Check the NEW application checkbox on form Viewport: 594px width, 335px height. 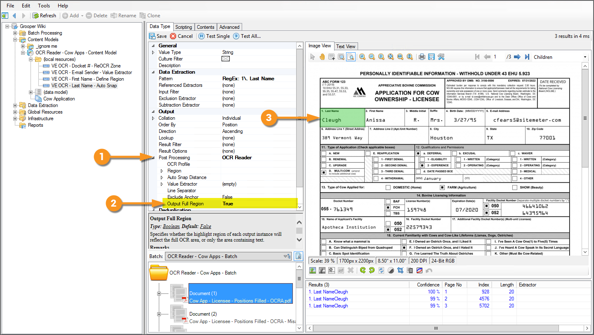click(324, 153)
